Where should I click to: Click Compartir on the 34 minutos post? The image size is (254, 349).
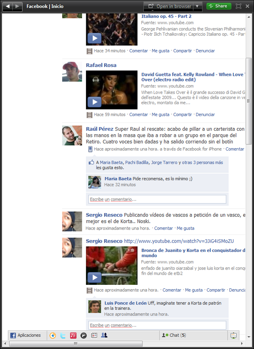pyautogui.click(x=183, y=51)
